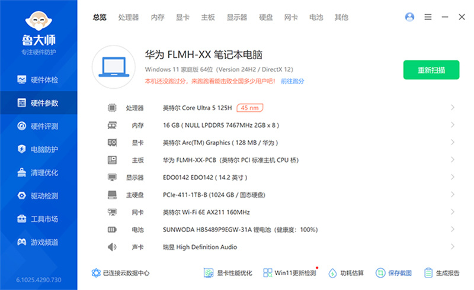Click the version number 6.1025.4290.730

click(x=39, y=280)
